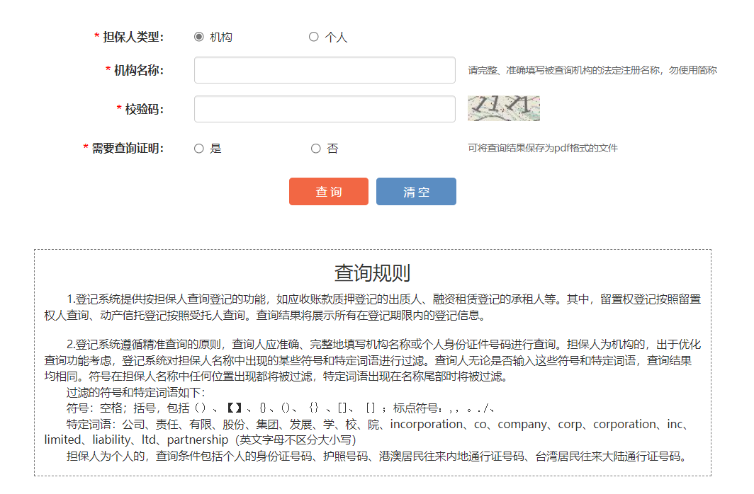Click the captcha image to refresh it
The height and width of the screenshot is (494, 754).
click(504, 108)
